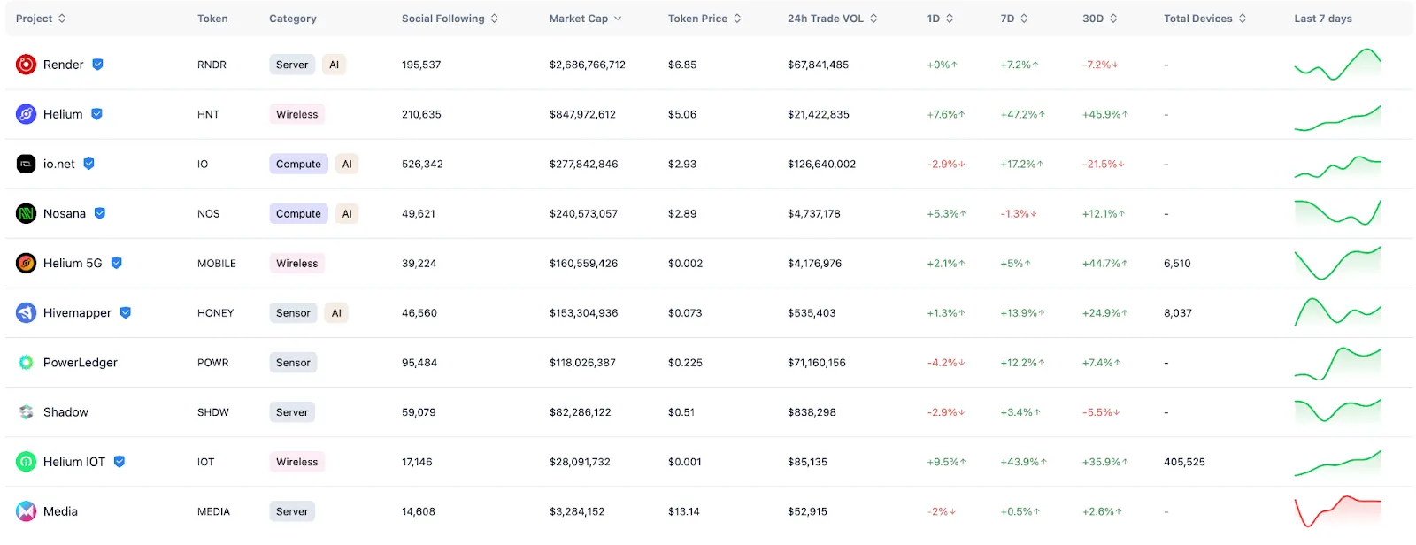The width and height of the screenshot is (1416, 545).
Task: Click the io.net logo icon
Action: tap(27, 164)
